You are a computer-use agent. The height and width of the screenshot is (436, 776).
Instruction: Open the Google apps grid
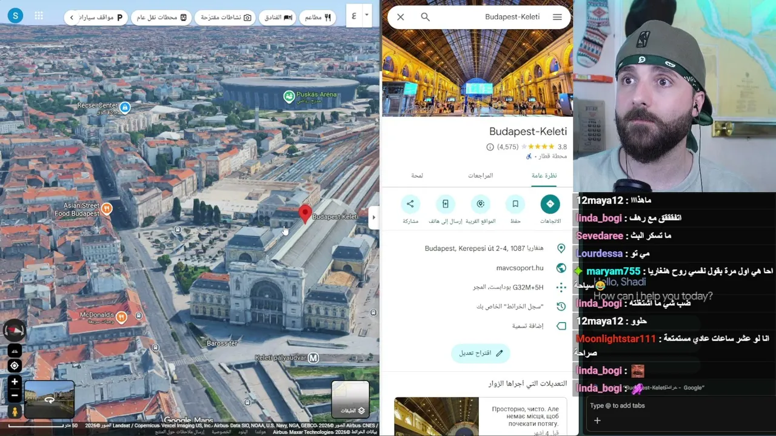pyautogui.click(x=39, y=16)
